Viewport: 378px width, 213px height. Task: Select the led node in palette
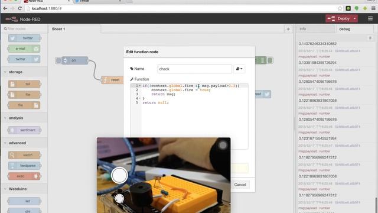(24, 201)
